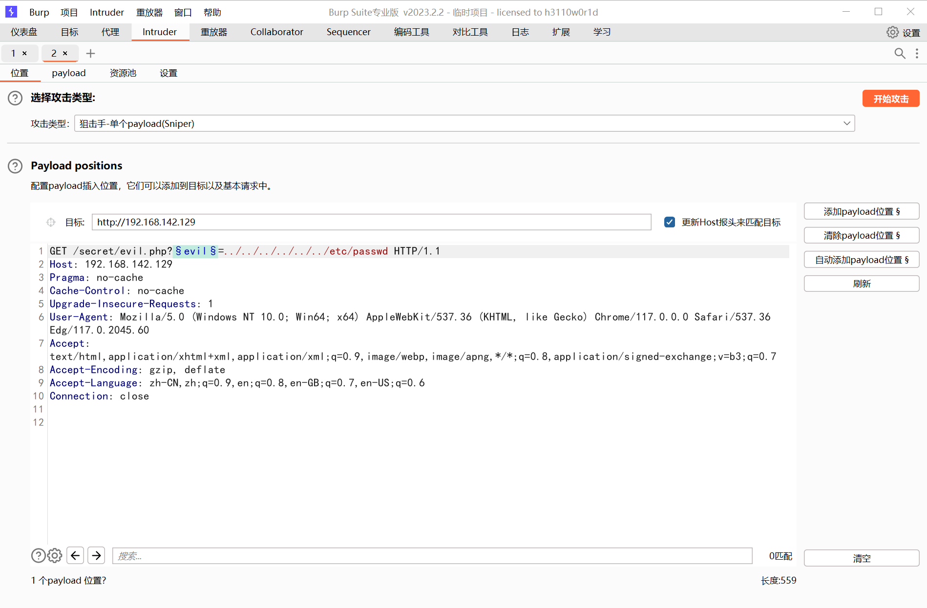The image size is (927, 608).
Task: Click 添加payload位置 § button
Action: point(862,211)
